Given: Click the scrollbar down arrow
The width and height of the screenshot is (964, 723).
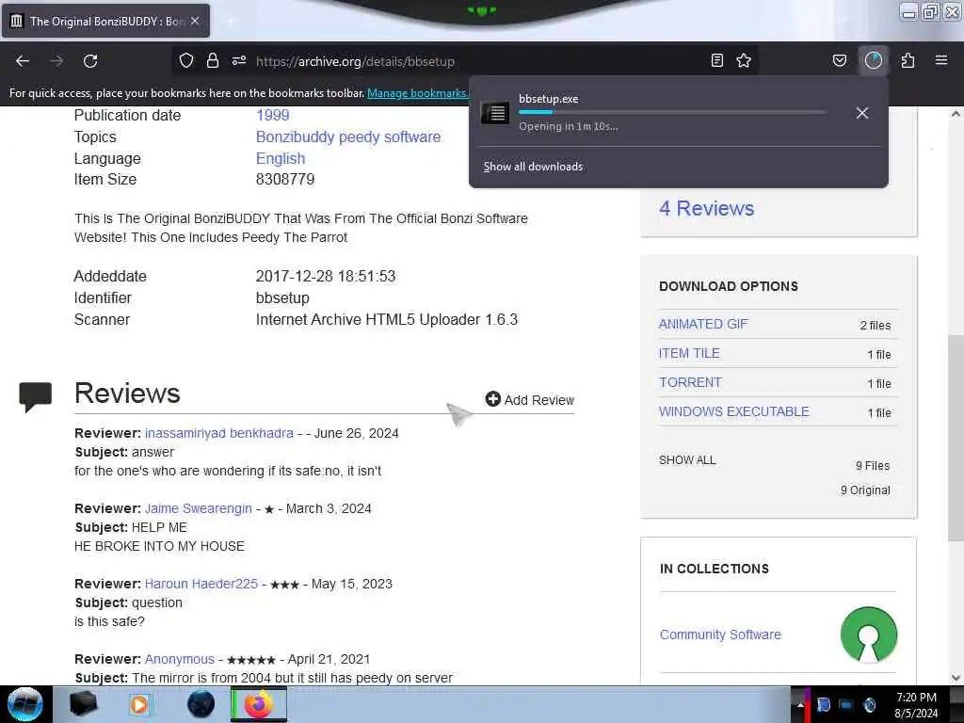Looking at the screenshot, I should coord(956,678).
